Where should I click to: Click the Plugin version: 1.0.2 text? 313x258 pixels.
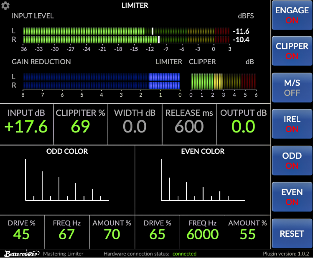tap(286, 254)
